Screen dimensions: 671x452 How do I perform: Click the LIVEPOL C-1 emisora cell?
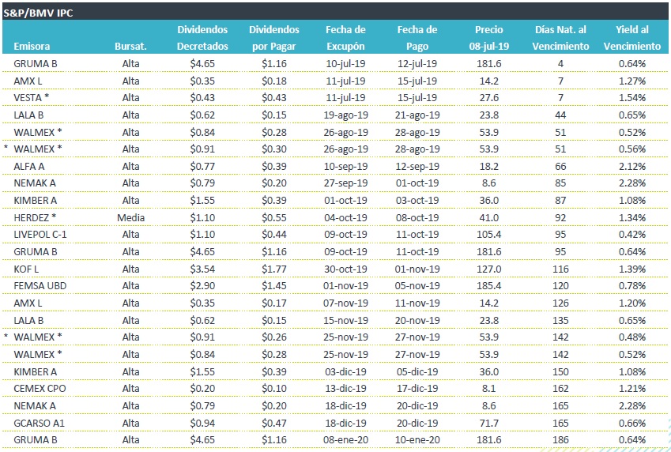(40, 235)
